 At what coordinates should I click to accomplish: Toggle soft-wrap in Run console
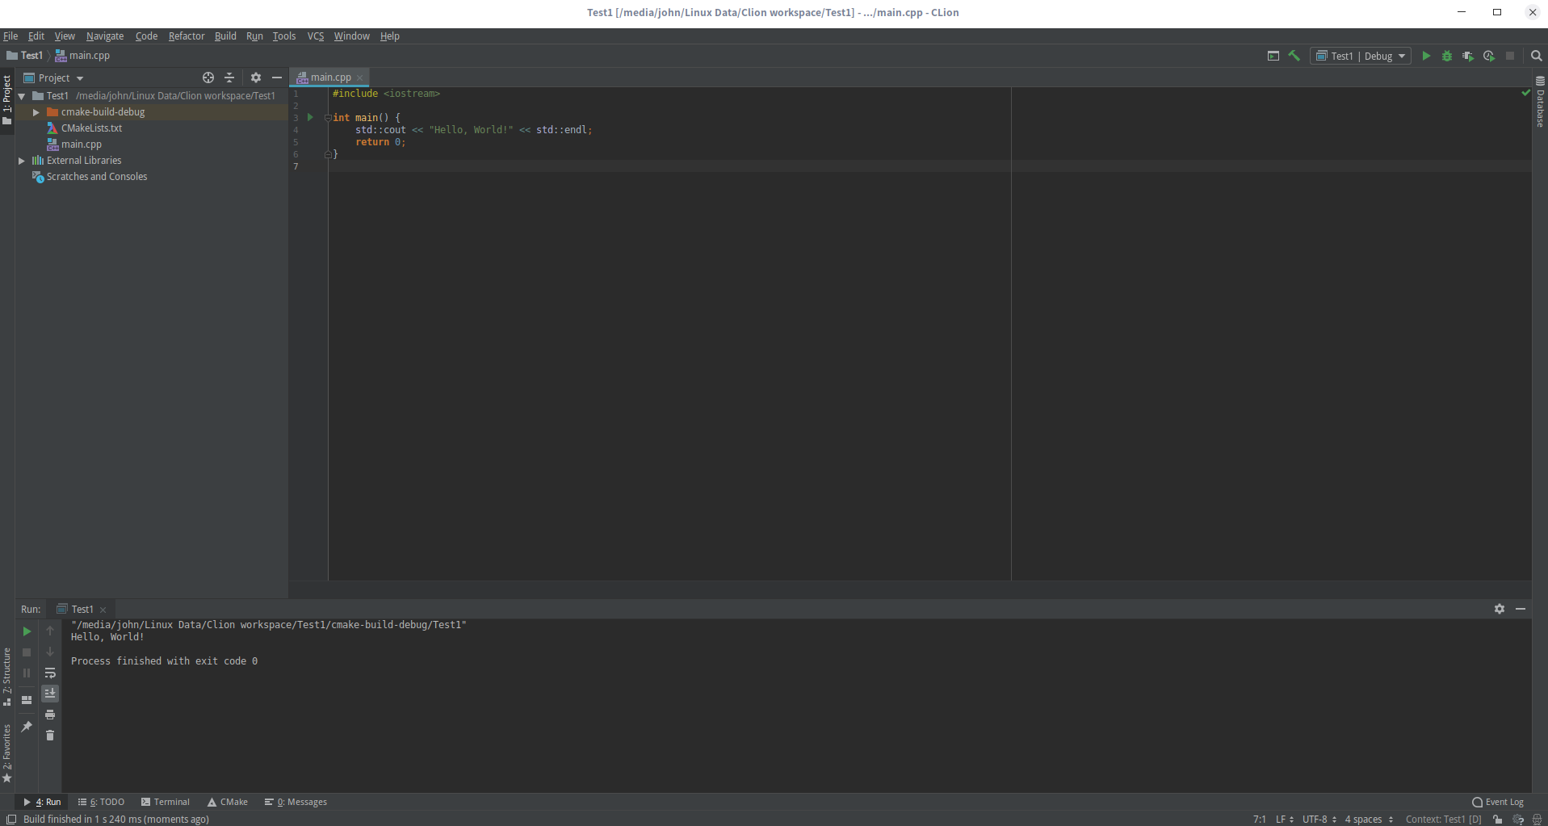[x=50, y=673]
